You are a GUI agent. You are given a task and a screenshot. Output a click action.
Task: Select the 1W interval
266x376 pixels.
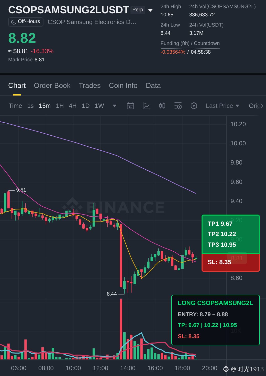(x=99, y=106)
